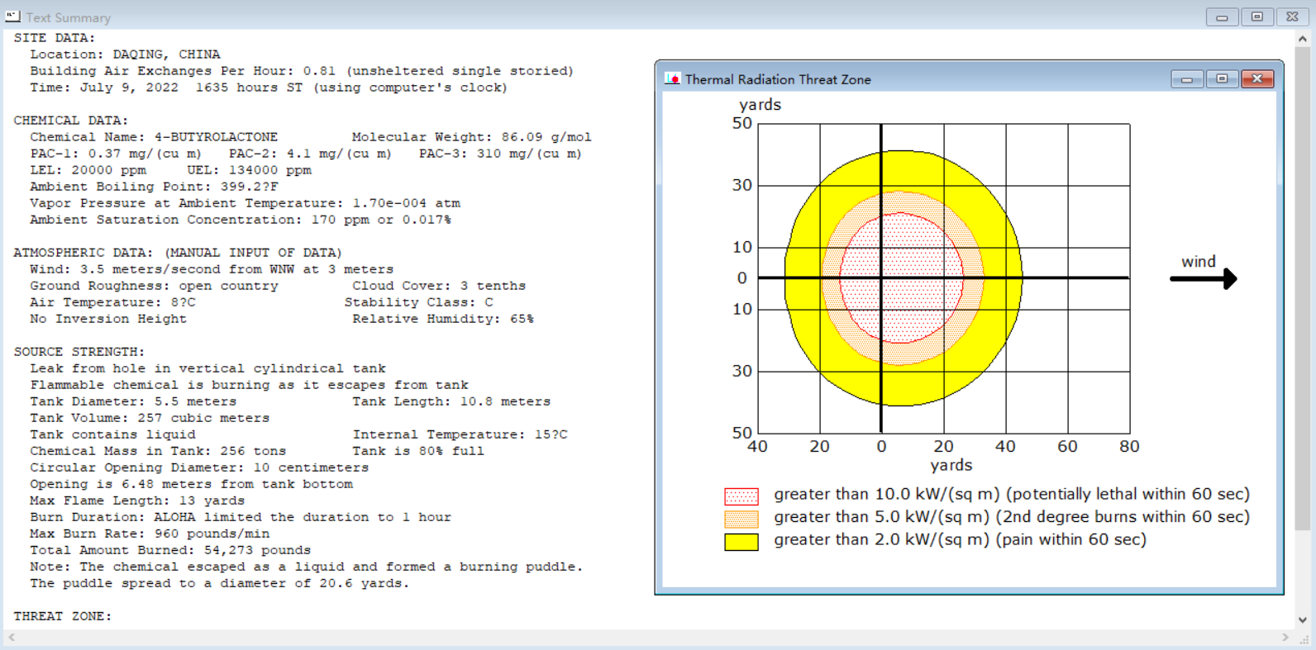Click the 'Location: DAQING, CHINA' line
Screen dimensions: 1316x650
coord(126,55)
